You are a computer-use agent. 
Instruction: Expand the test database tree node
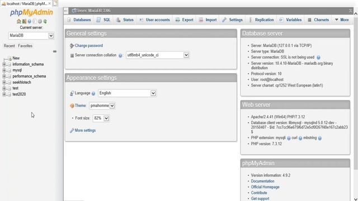4,88
